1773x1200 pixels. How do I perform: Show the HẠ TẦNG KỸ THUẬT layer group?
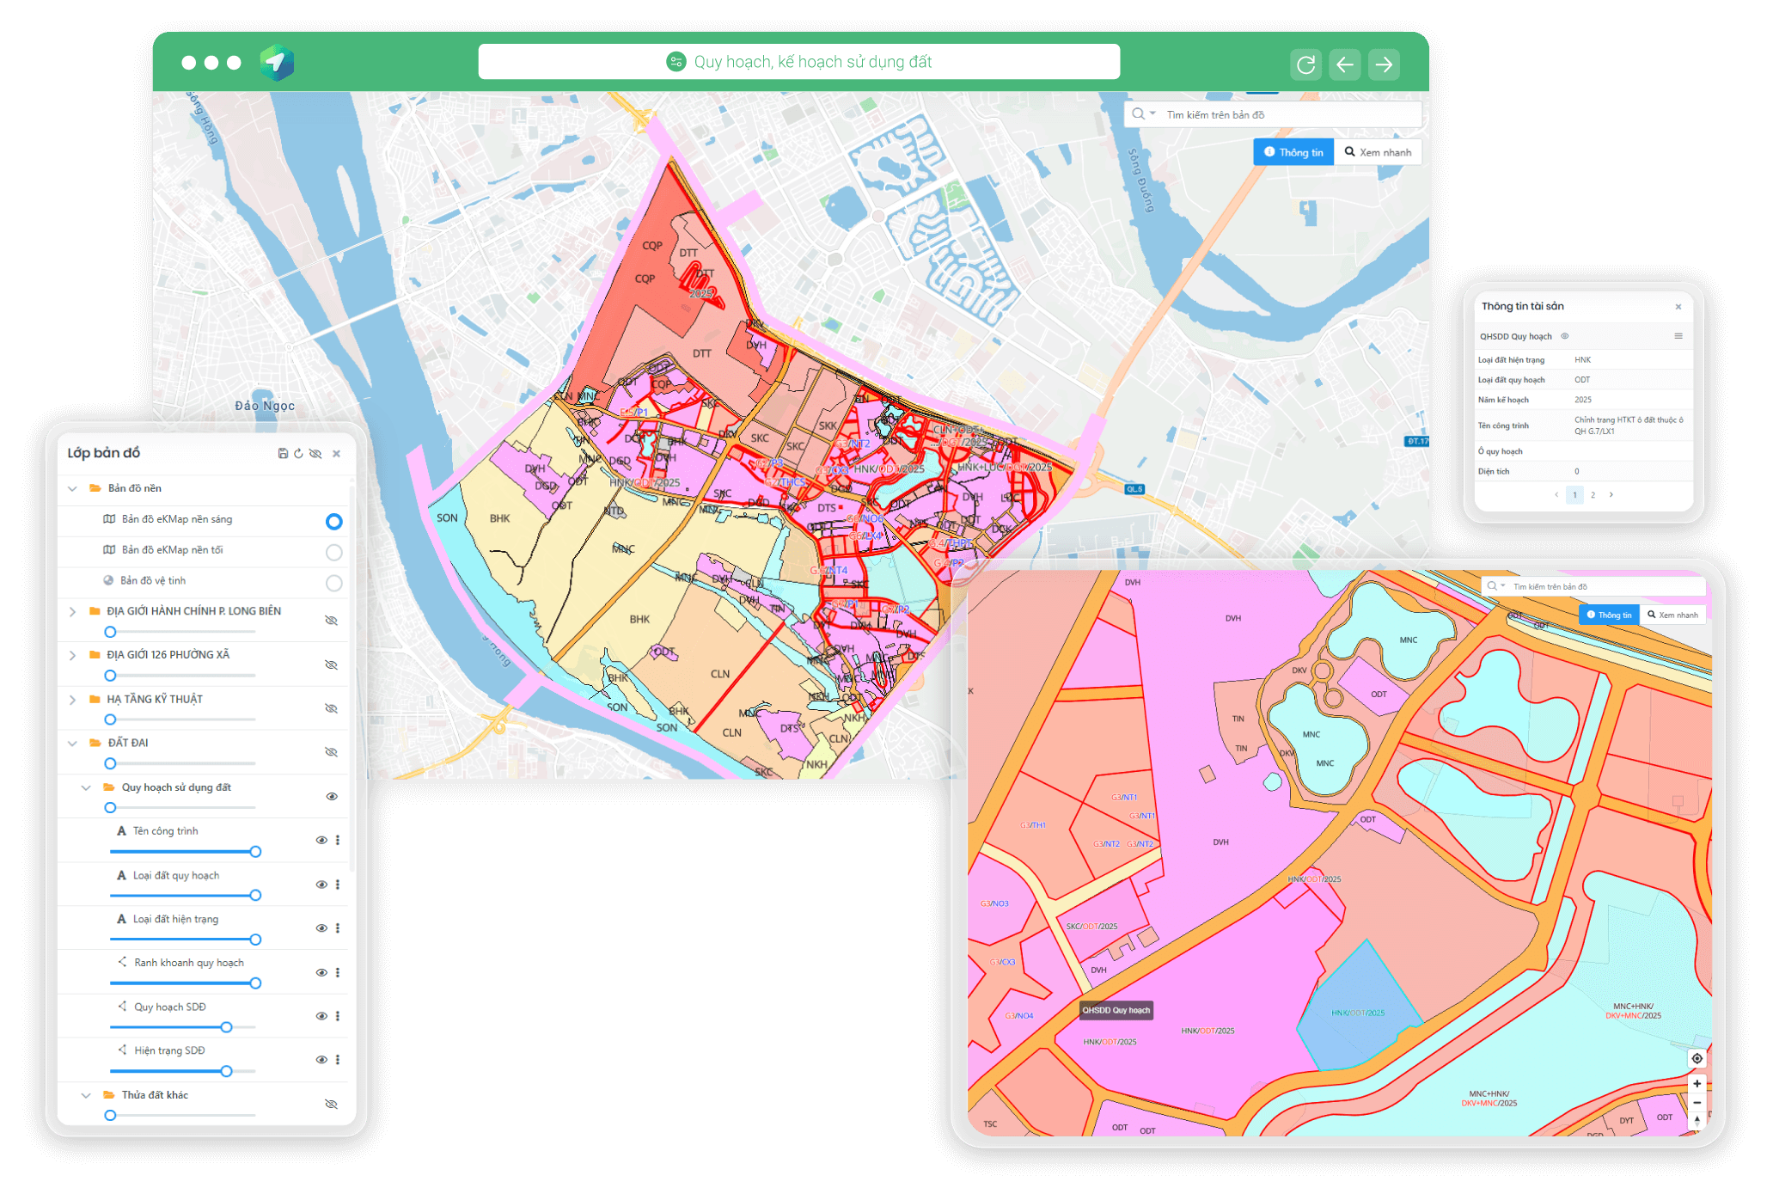331,708
